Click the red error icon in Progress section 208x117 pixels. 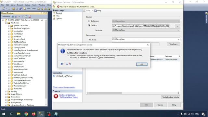click(56, 96)
